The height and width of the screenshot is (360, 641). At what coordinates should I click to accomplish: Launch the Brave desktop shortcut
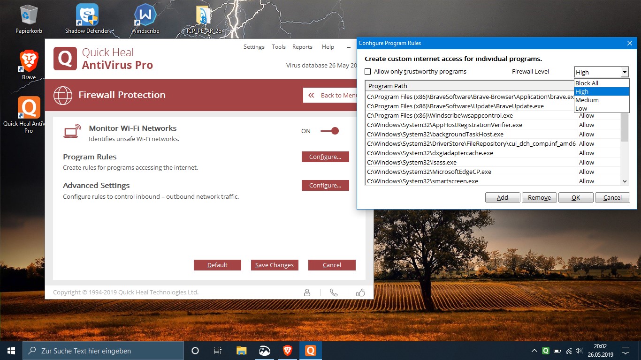click(x=29, y=65)
